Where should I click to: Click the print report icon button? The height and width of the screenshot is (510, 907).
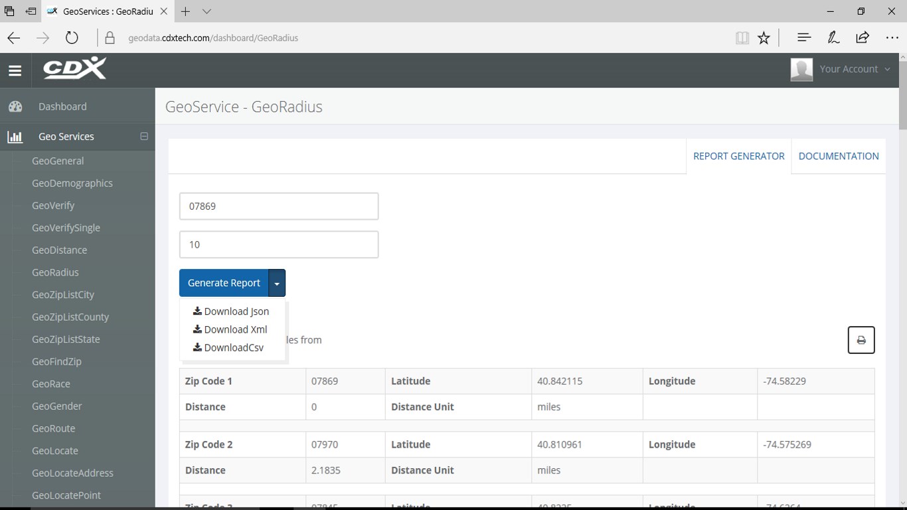coord(861,340)
